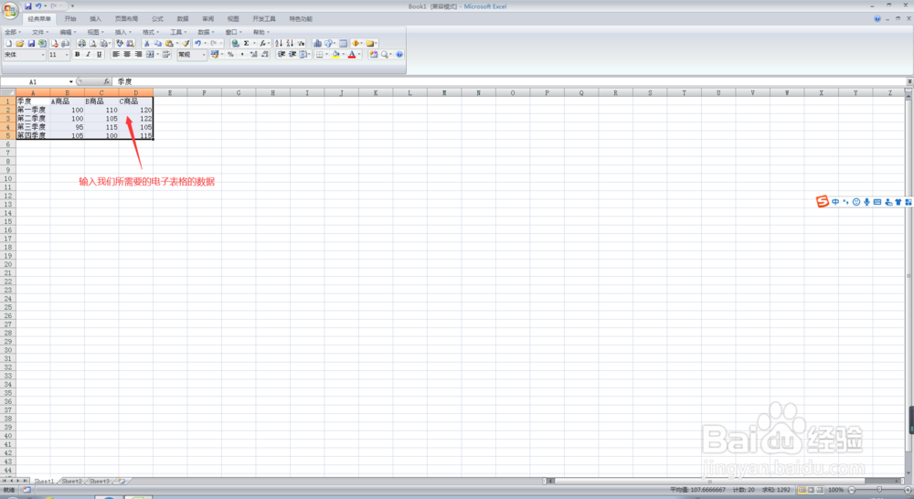Click the Help question mark toolbar icon
Image resolution: width=914 pixels, height=499 pixels.
click(399, 54)
